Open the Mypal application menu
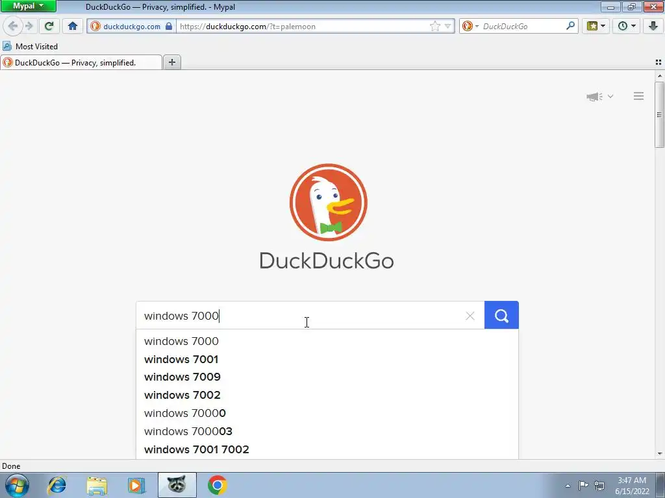 point(28,6)
